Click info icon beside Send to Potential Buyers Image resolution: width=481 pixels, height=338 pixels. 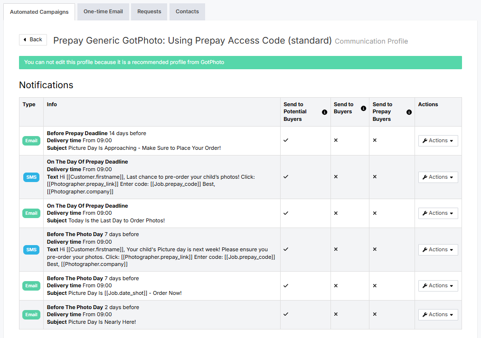325,112
